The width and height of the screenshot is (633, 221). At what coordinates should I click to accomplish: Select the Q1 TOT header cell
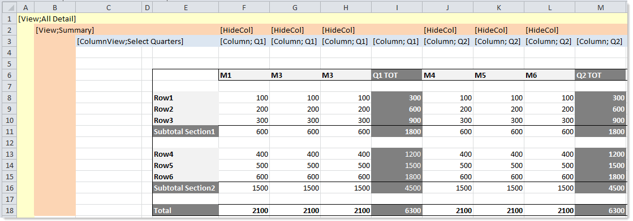[397, 75]
